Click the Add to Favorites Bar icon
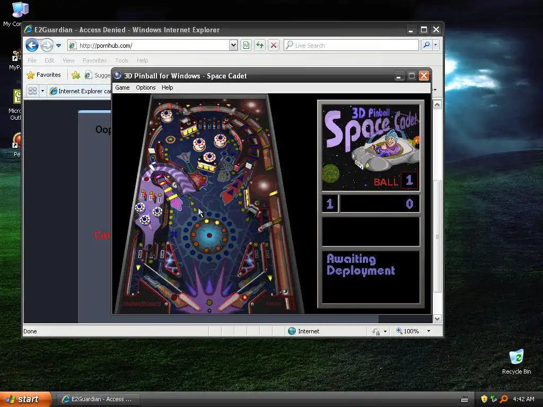This screenshot has height=407, width=543. coord(75,75)
